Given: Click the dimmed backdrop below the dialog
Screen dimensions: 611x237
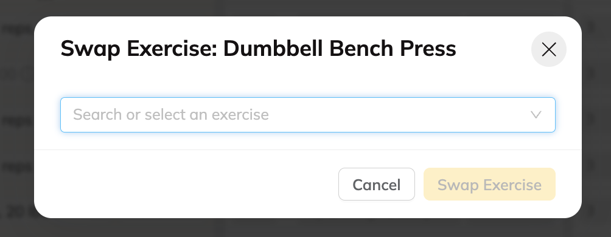Looking at the screenshot, I should [x=305, y=228].
